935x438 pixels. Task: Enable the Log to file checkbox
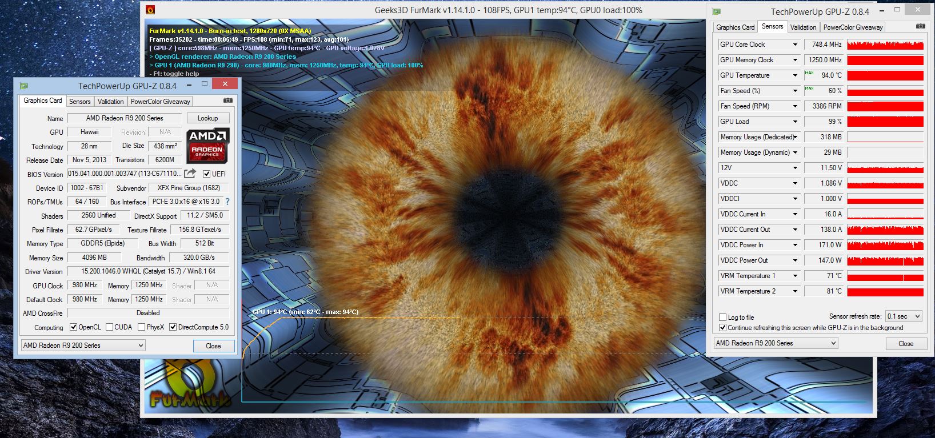pyautogui.click(x=723, y=317)
